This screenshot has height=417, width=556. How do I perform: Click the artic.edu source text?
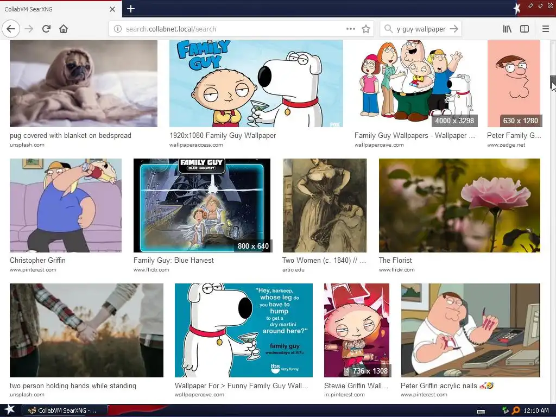tap(293, 269)
